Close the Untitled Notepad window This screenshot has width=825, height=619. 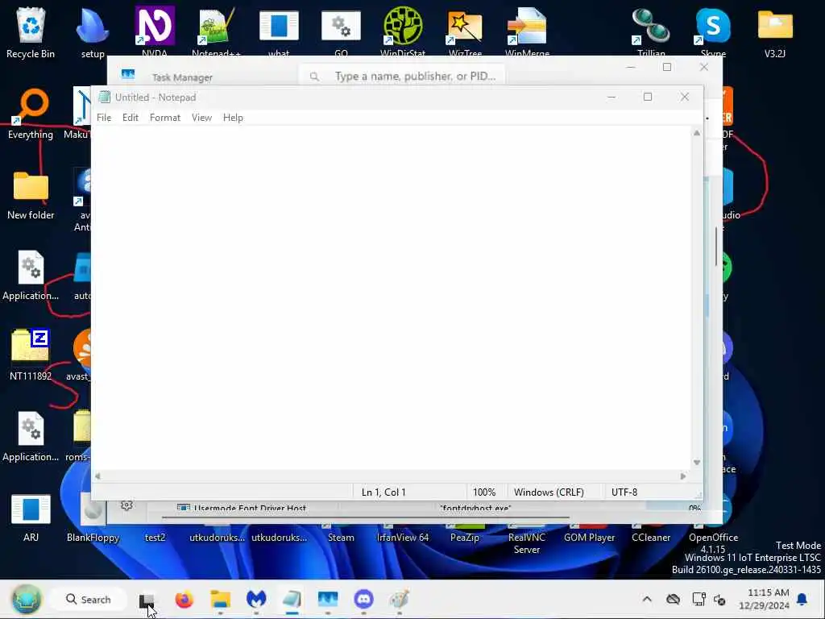point(685,97)
